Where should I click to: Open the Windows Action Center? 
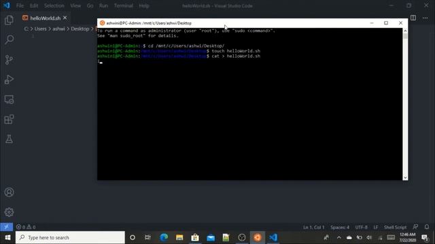(x=425, y=238)
